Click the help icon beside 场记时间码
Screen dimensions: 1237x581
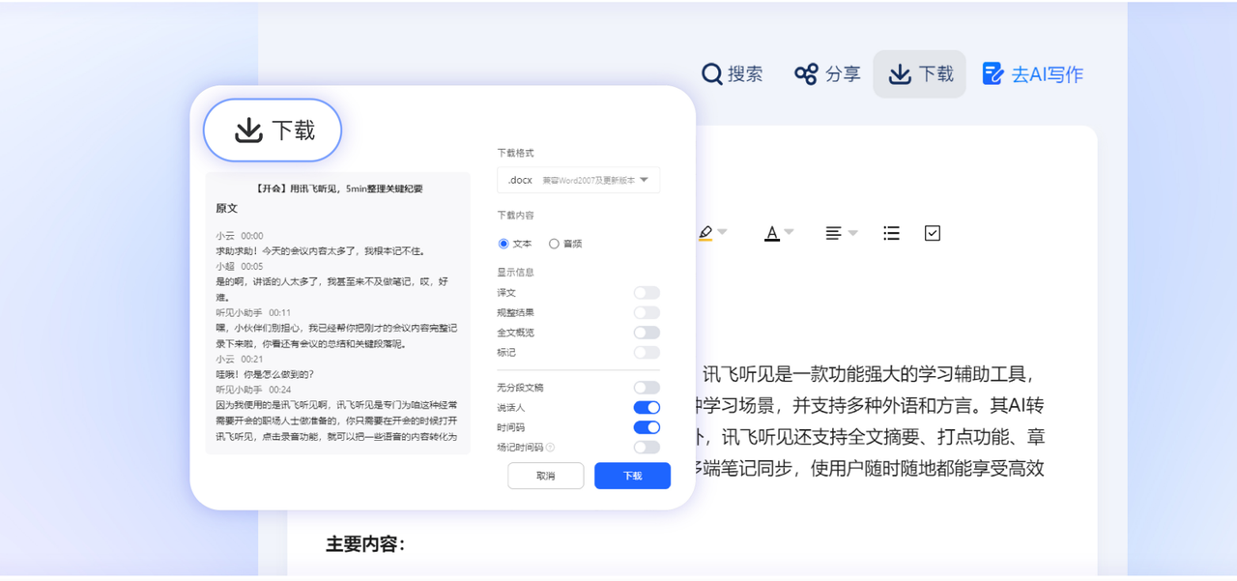(551, 448)
